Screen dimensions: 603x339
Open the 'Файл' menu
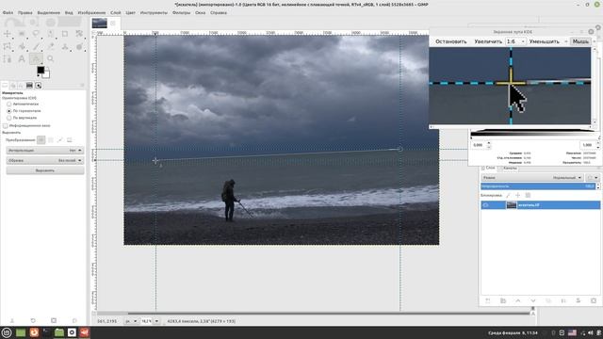pyautogui.click(x=8, y=12)
